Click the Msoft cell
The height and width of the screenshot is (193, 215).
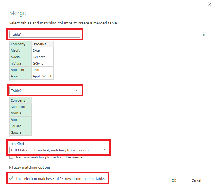pyautogui.click(x=21, y=50)
